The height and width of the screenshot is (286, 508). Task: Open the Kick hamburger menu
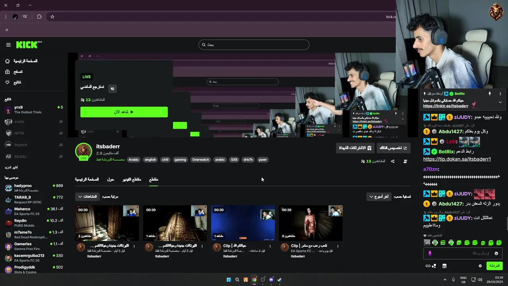click(x=8, y=45)
